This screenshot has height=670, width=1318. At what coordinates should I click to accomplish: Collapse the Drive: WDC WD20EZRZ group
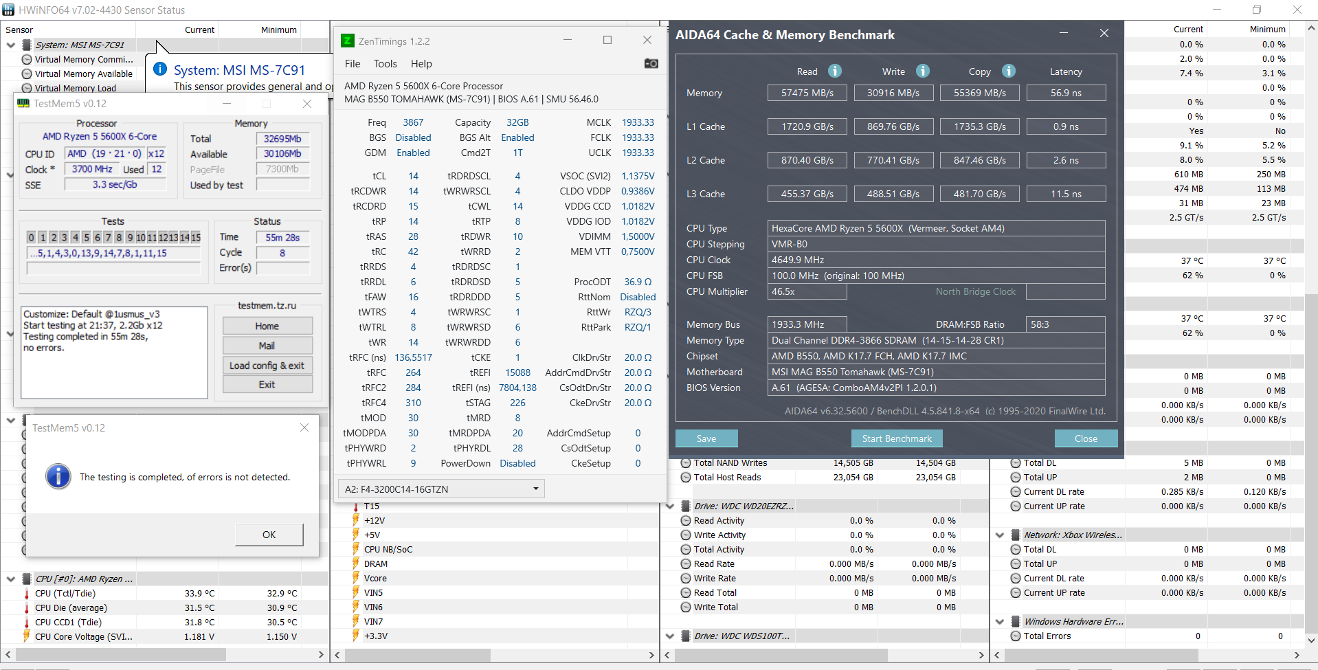click(x=670, y=506)
